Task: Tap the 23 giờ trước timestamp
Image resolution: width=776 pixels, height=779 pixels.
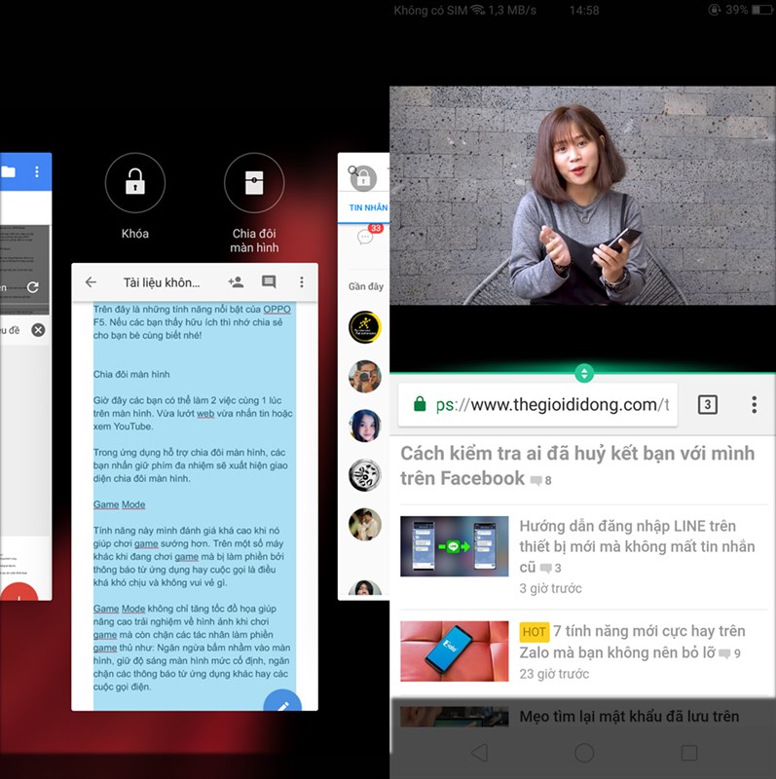Action: 554,674
